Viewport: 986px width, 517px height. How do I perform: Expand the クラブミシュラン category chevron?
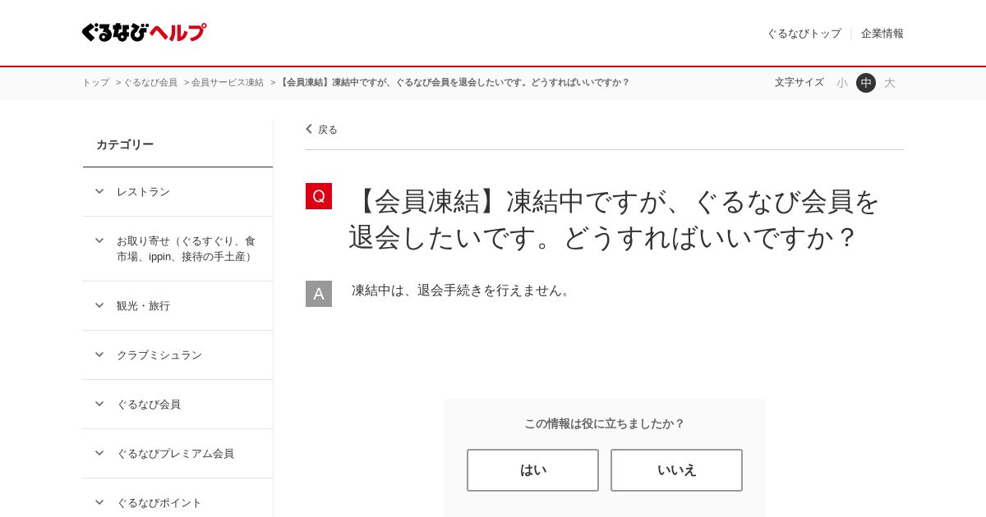[x=99, y=355]
